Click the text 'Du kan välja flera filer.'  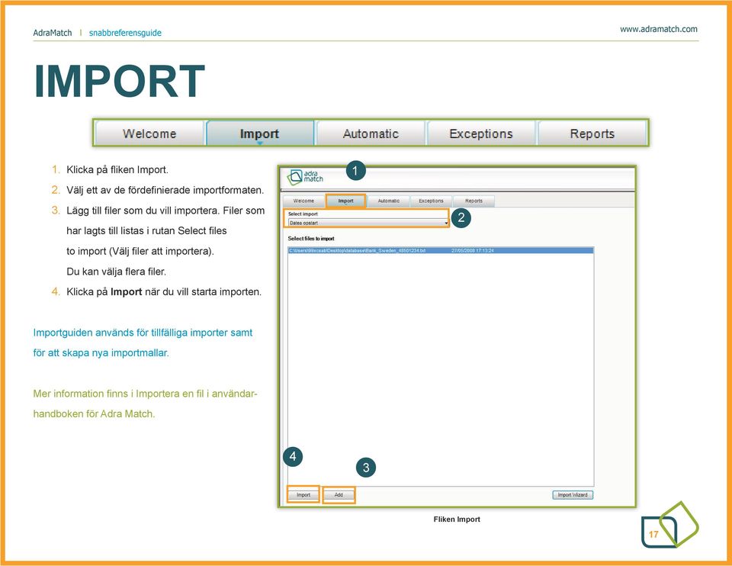coord(116,272)
